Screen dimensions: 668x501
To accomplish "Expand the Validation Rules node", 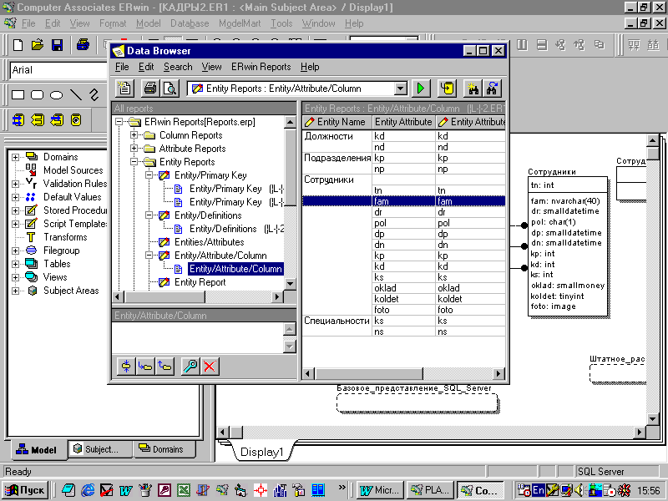I will coord(15,184).
